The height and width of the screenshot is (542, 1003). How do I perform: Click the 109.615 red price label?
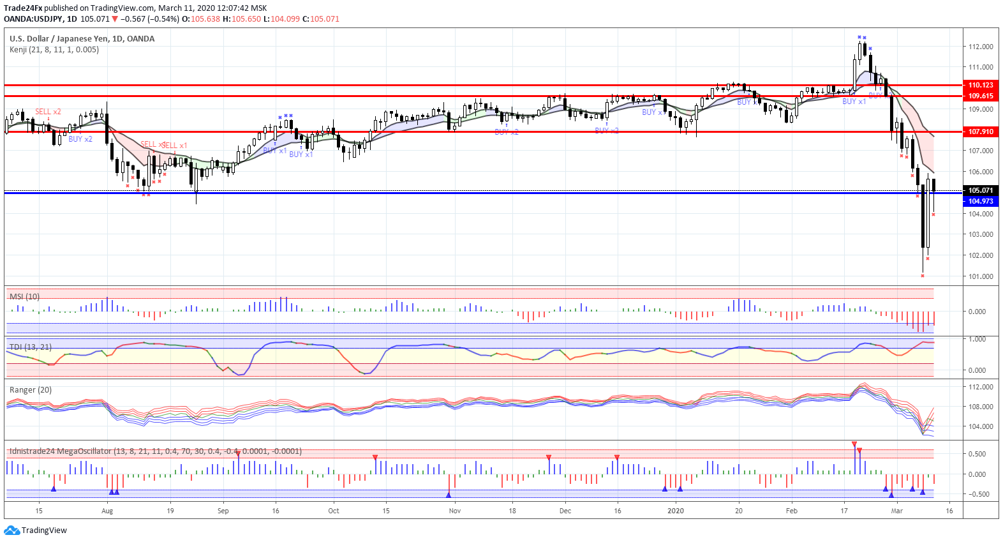click(x=981, y=96)
